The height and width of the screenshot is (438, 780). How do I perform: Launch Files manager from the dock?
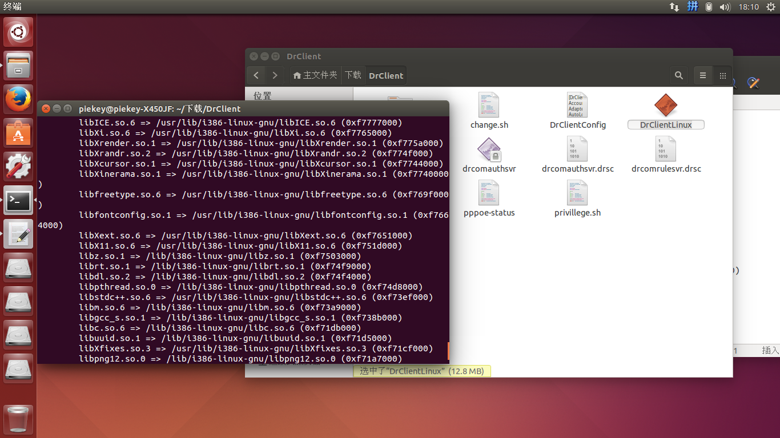coord(18,66)
